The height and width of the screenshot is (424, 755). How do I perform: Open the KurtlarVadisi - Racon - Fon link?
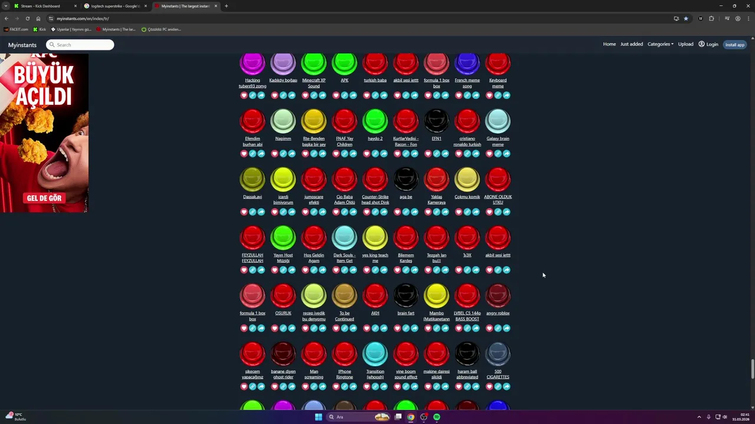[406, 141]
